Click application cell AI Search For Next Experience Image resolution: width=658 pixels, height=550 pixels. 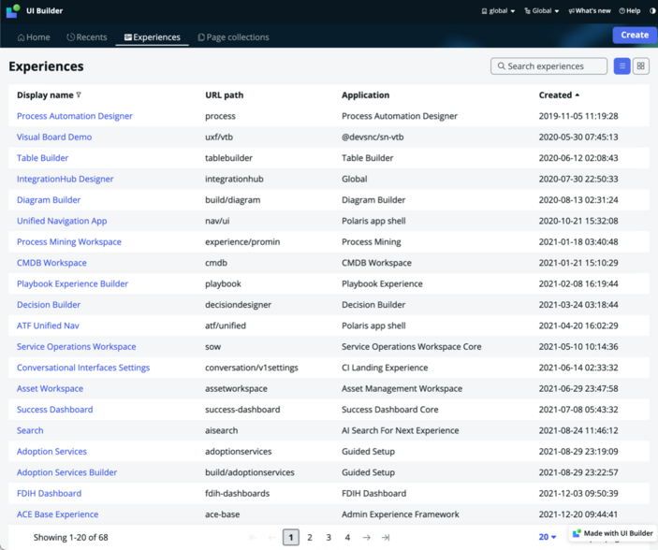click(x=400, y=431)
